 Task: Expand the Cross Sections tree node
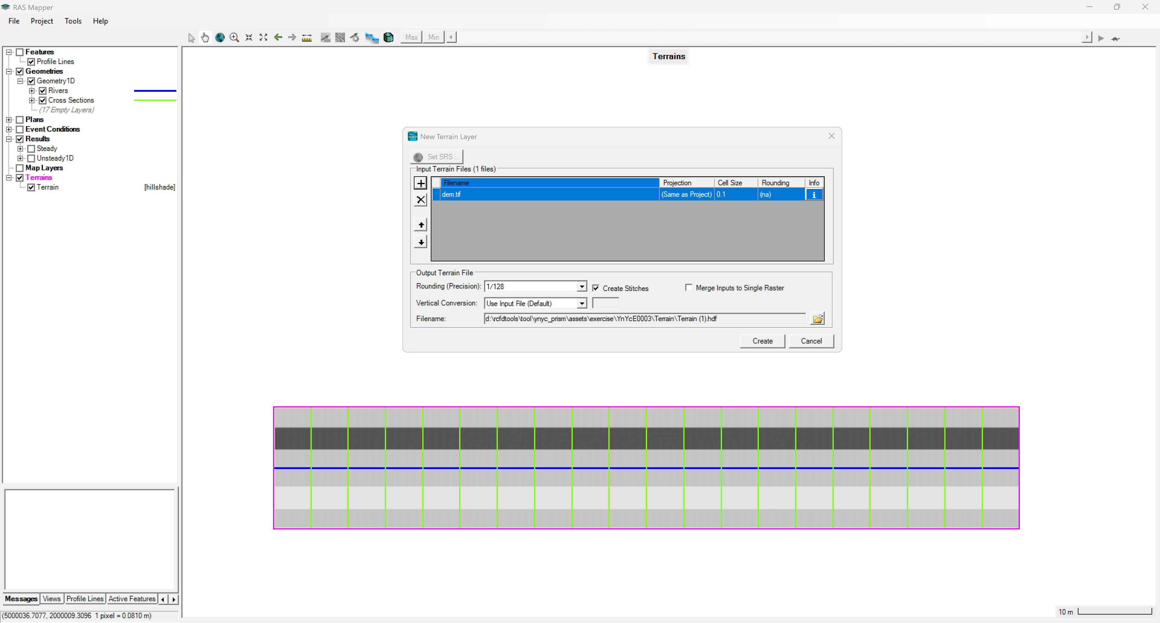coord(31,100)
